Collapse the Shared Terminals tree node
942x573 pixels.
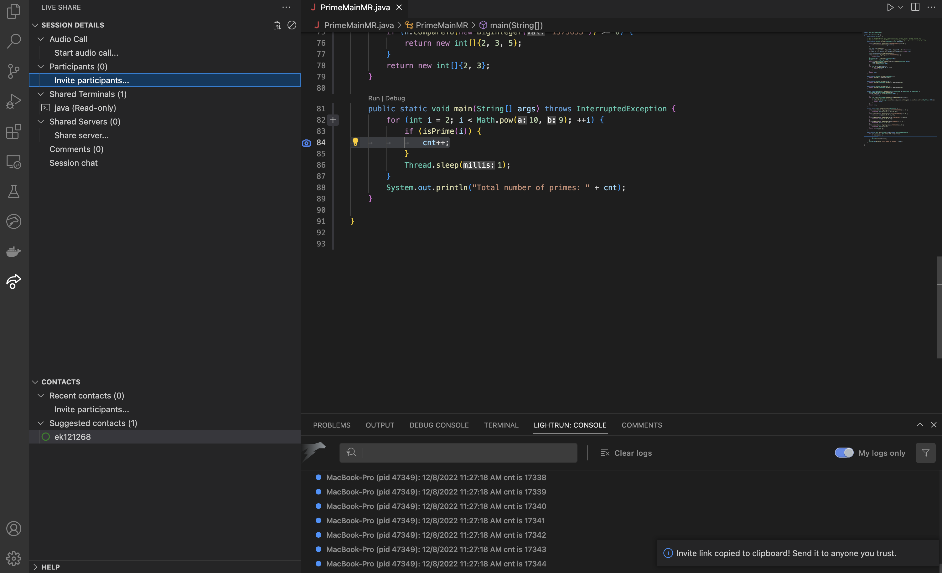tap(41, 94)
